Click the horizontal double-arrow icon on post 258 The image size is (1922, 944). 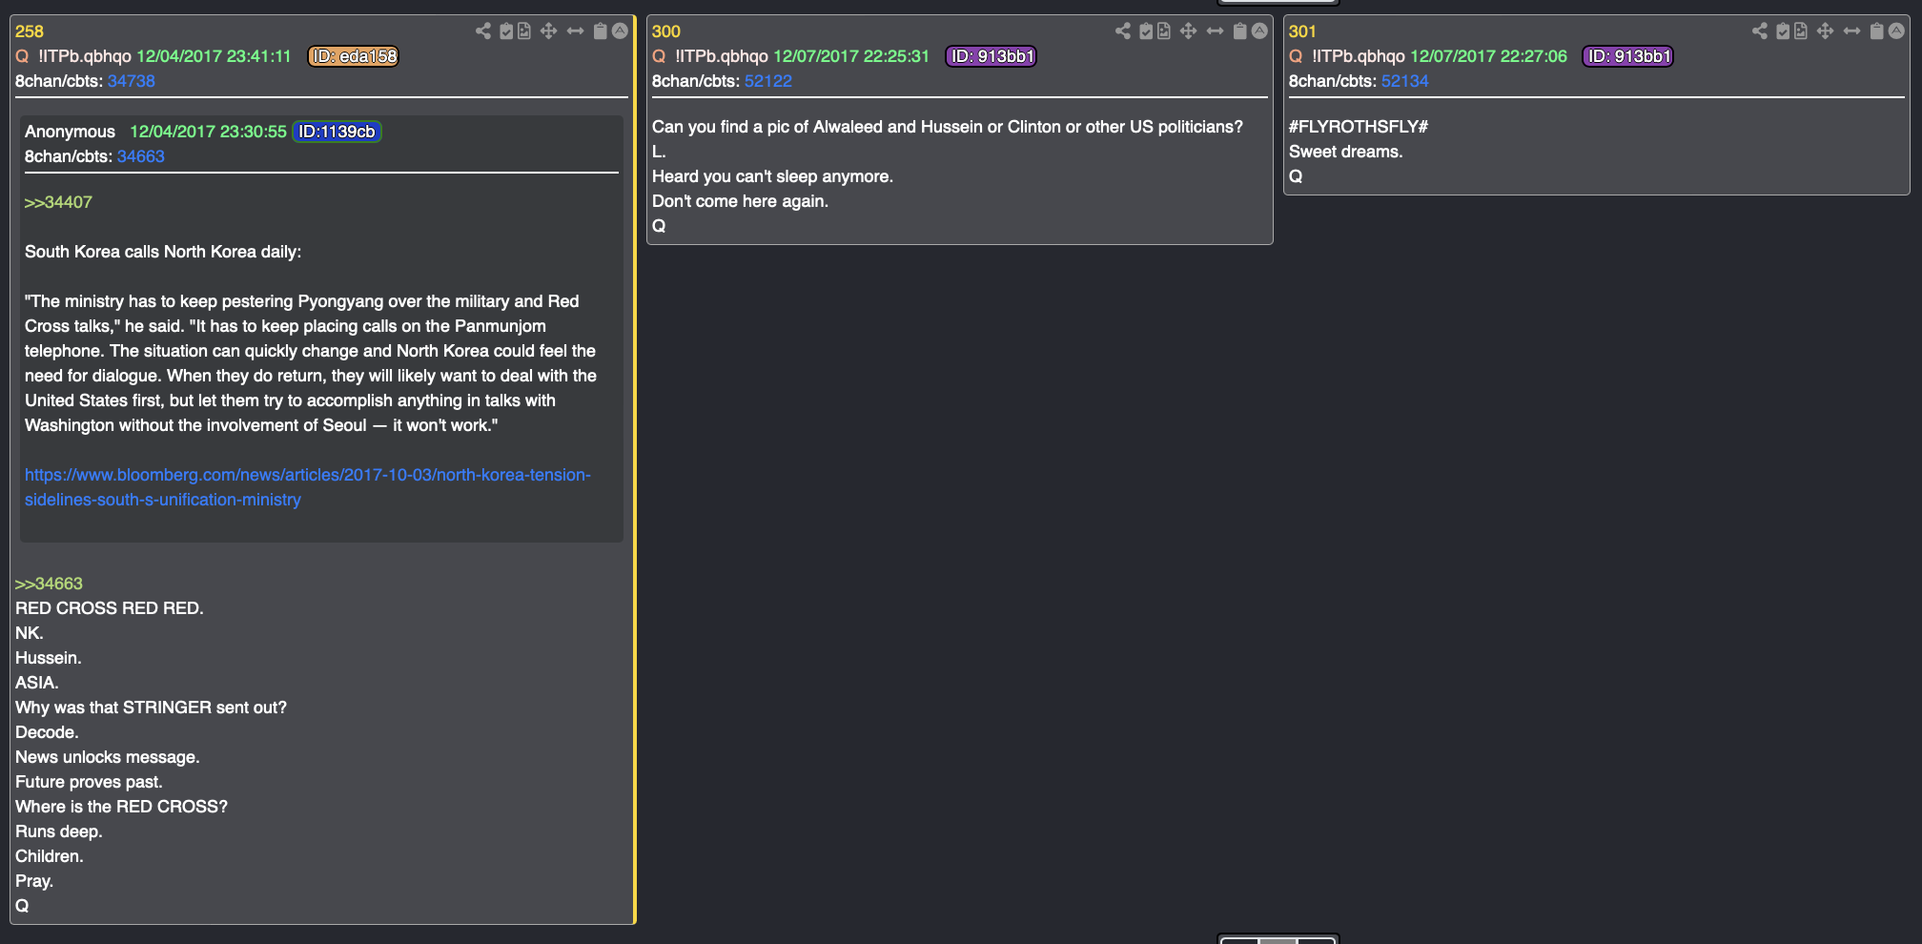[x=575, y=31]
